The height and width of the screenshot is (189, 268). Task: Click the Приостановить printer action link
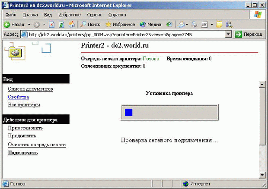[x=26, y=128]
